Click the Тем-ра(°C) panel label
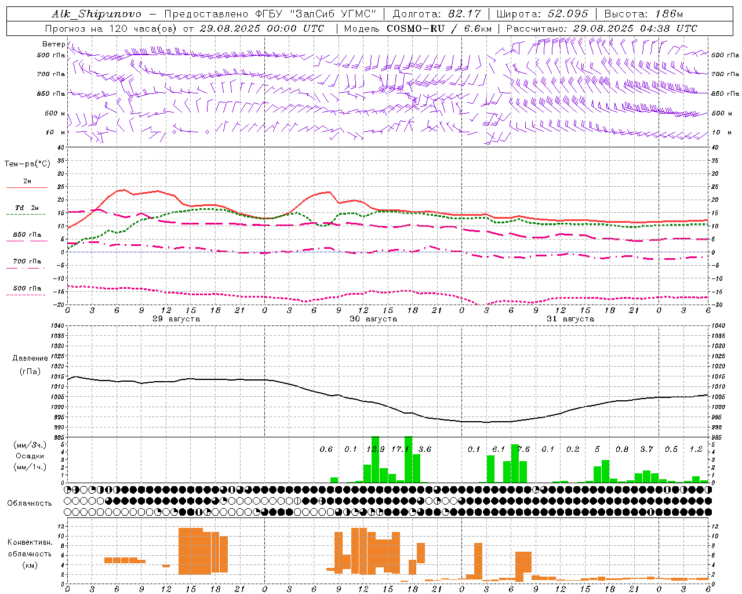 pyautogui.click(x=27, y=164)
